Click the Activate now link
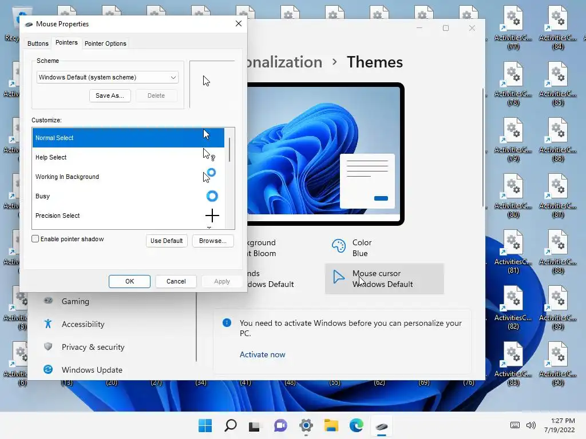 point(262,354)
